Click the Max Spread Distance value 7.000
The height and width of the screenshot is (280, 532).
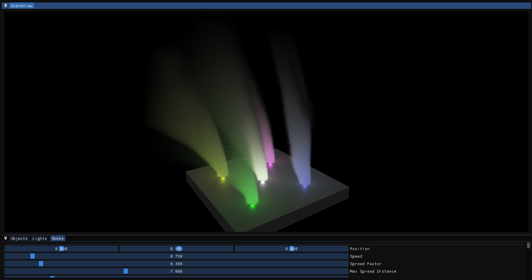pyautogui.click(x=176, y=271)
